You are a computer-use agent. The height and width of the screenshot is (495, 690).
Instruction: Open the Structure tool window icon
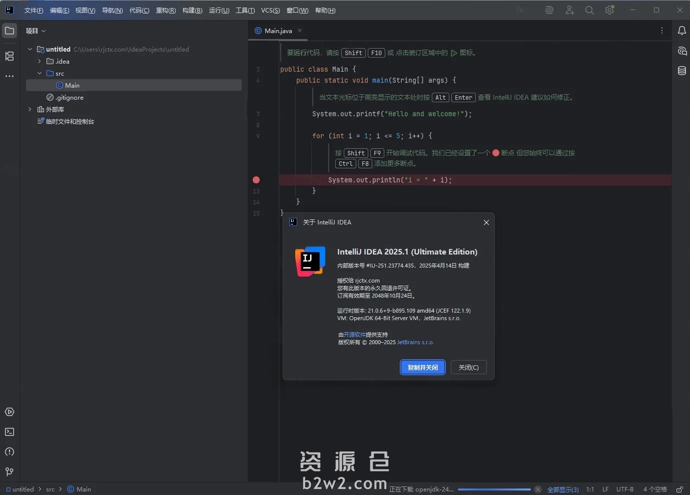(10, 56)
